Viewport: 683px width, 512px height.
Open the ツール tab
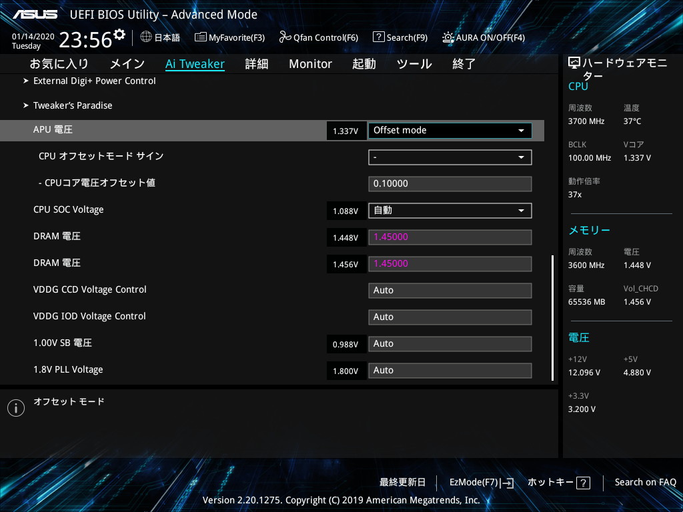point(414,64)
